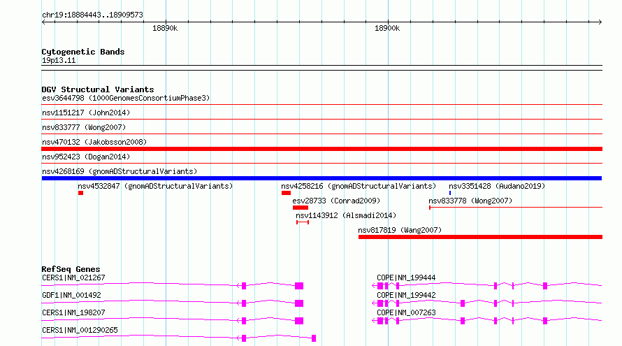Image resolution: width=622 pixels, height=346 pixels.
Task: Click the CERS1|NM_021267 gene label
Action: pos(74,277)
